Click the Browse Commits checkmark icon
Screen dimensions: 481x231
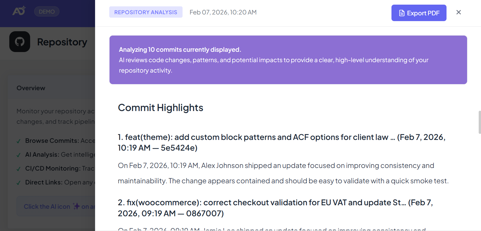(19, 141)
